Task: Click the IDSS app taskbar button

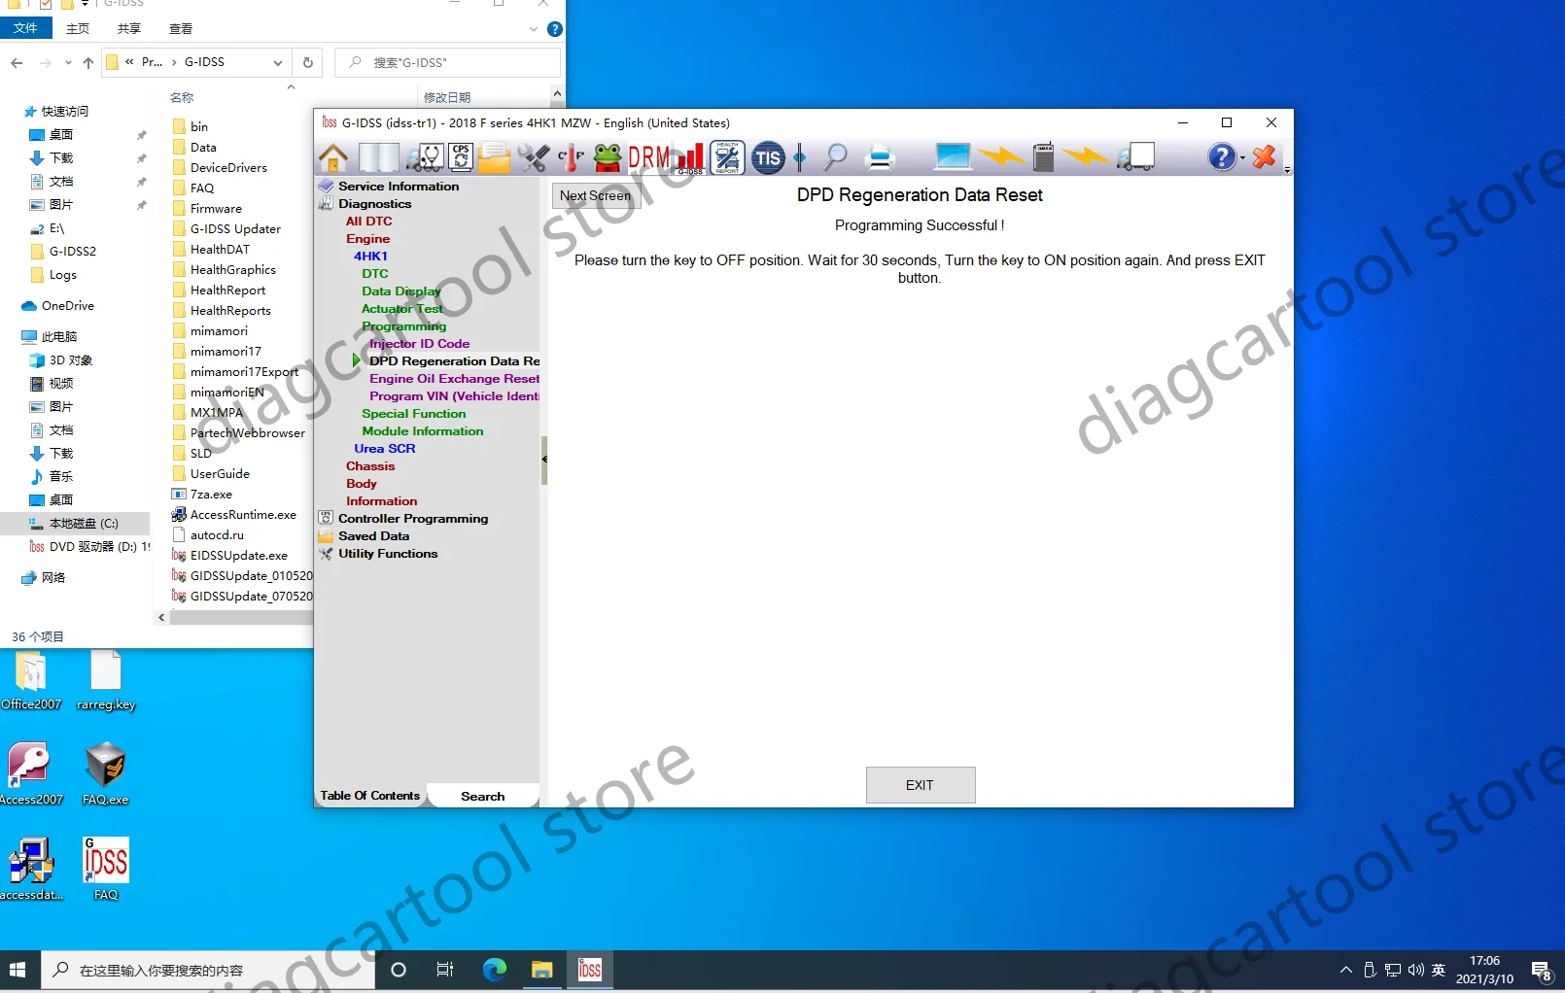Action: 590,970
